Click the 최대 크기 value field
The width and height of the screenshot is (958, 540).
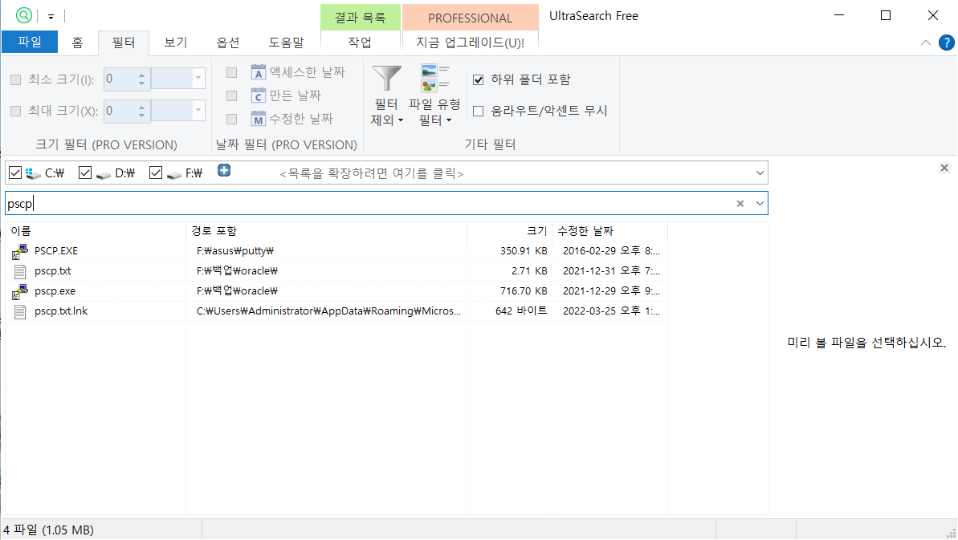point(120,111)
